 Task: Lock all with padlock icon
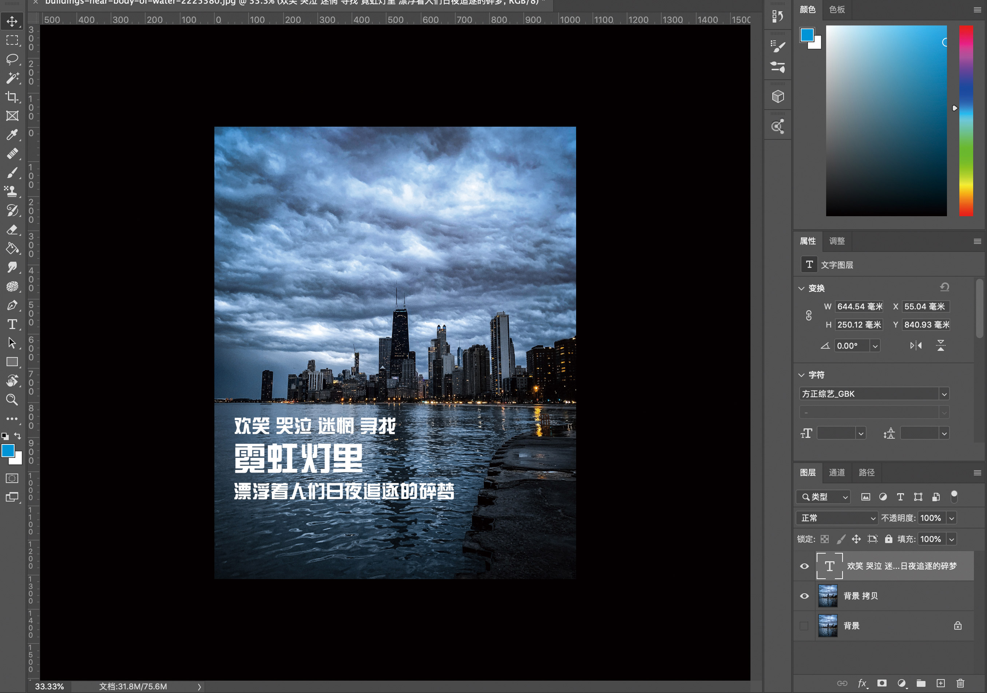click(x=889, y=539)
